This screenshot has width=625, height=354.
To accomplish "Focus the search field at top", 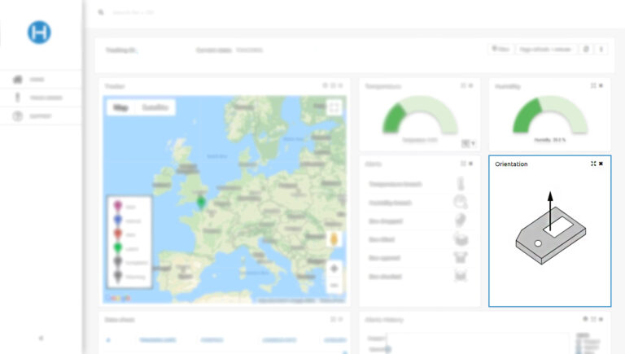I will tap(133, 12).
